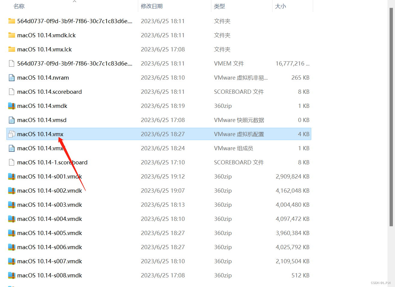Select the file name macOS 10.14.vmdk.lck
395x287 pixels.
click(46, 35)
